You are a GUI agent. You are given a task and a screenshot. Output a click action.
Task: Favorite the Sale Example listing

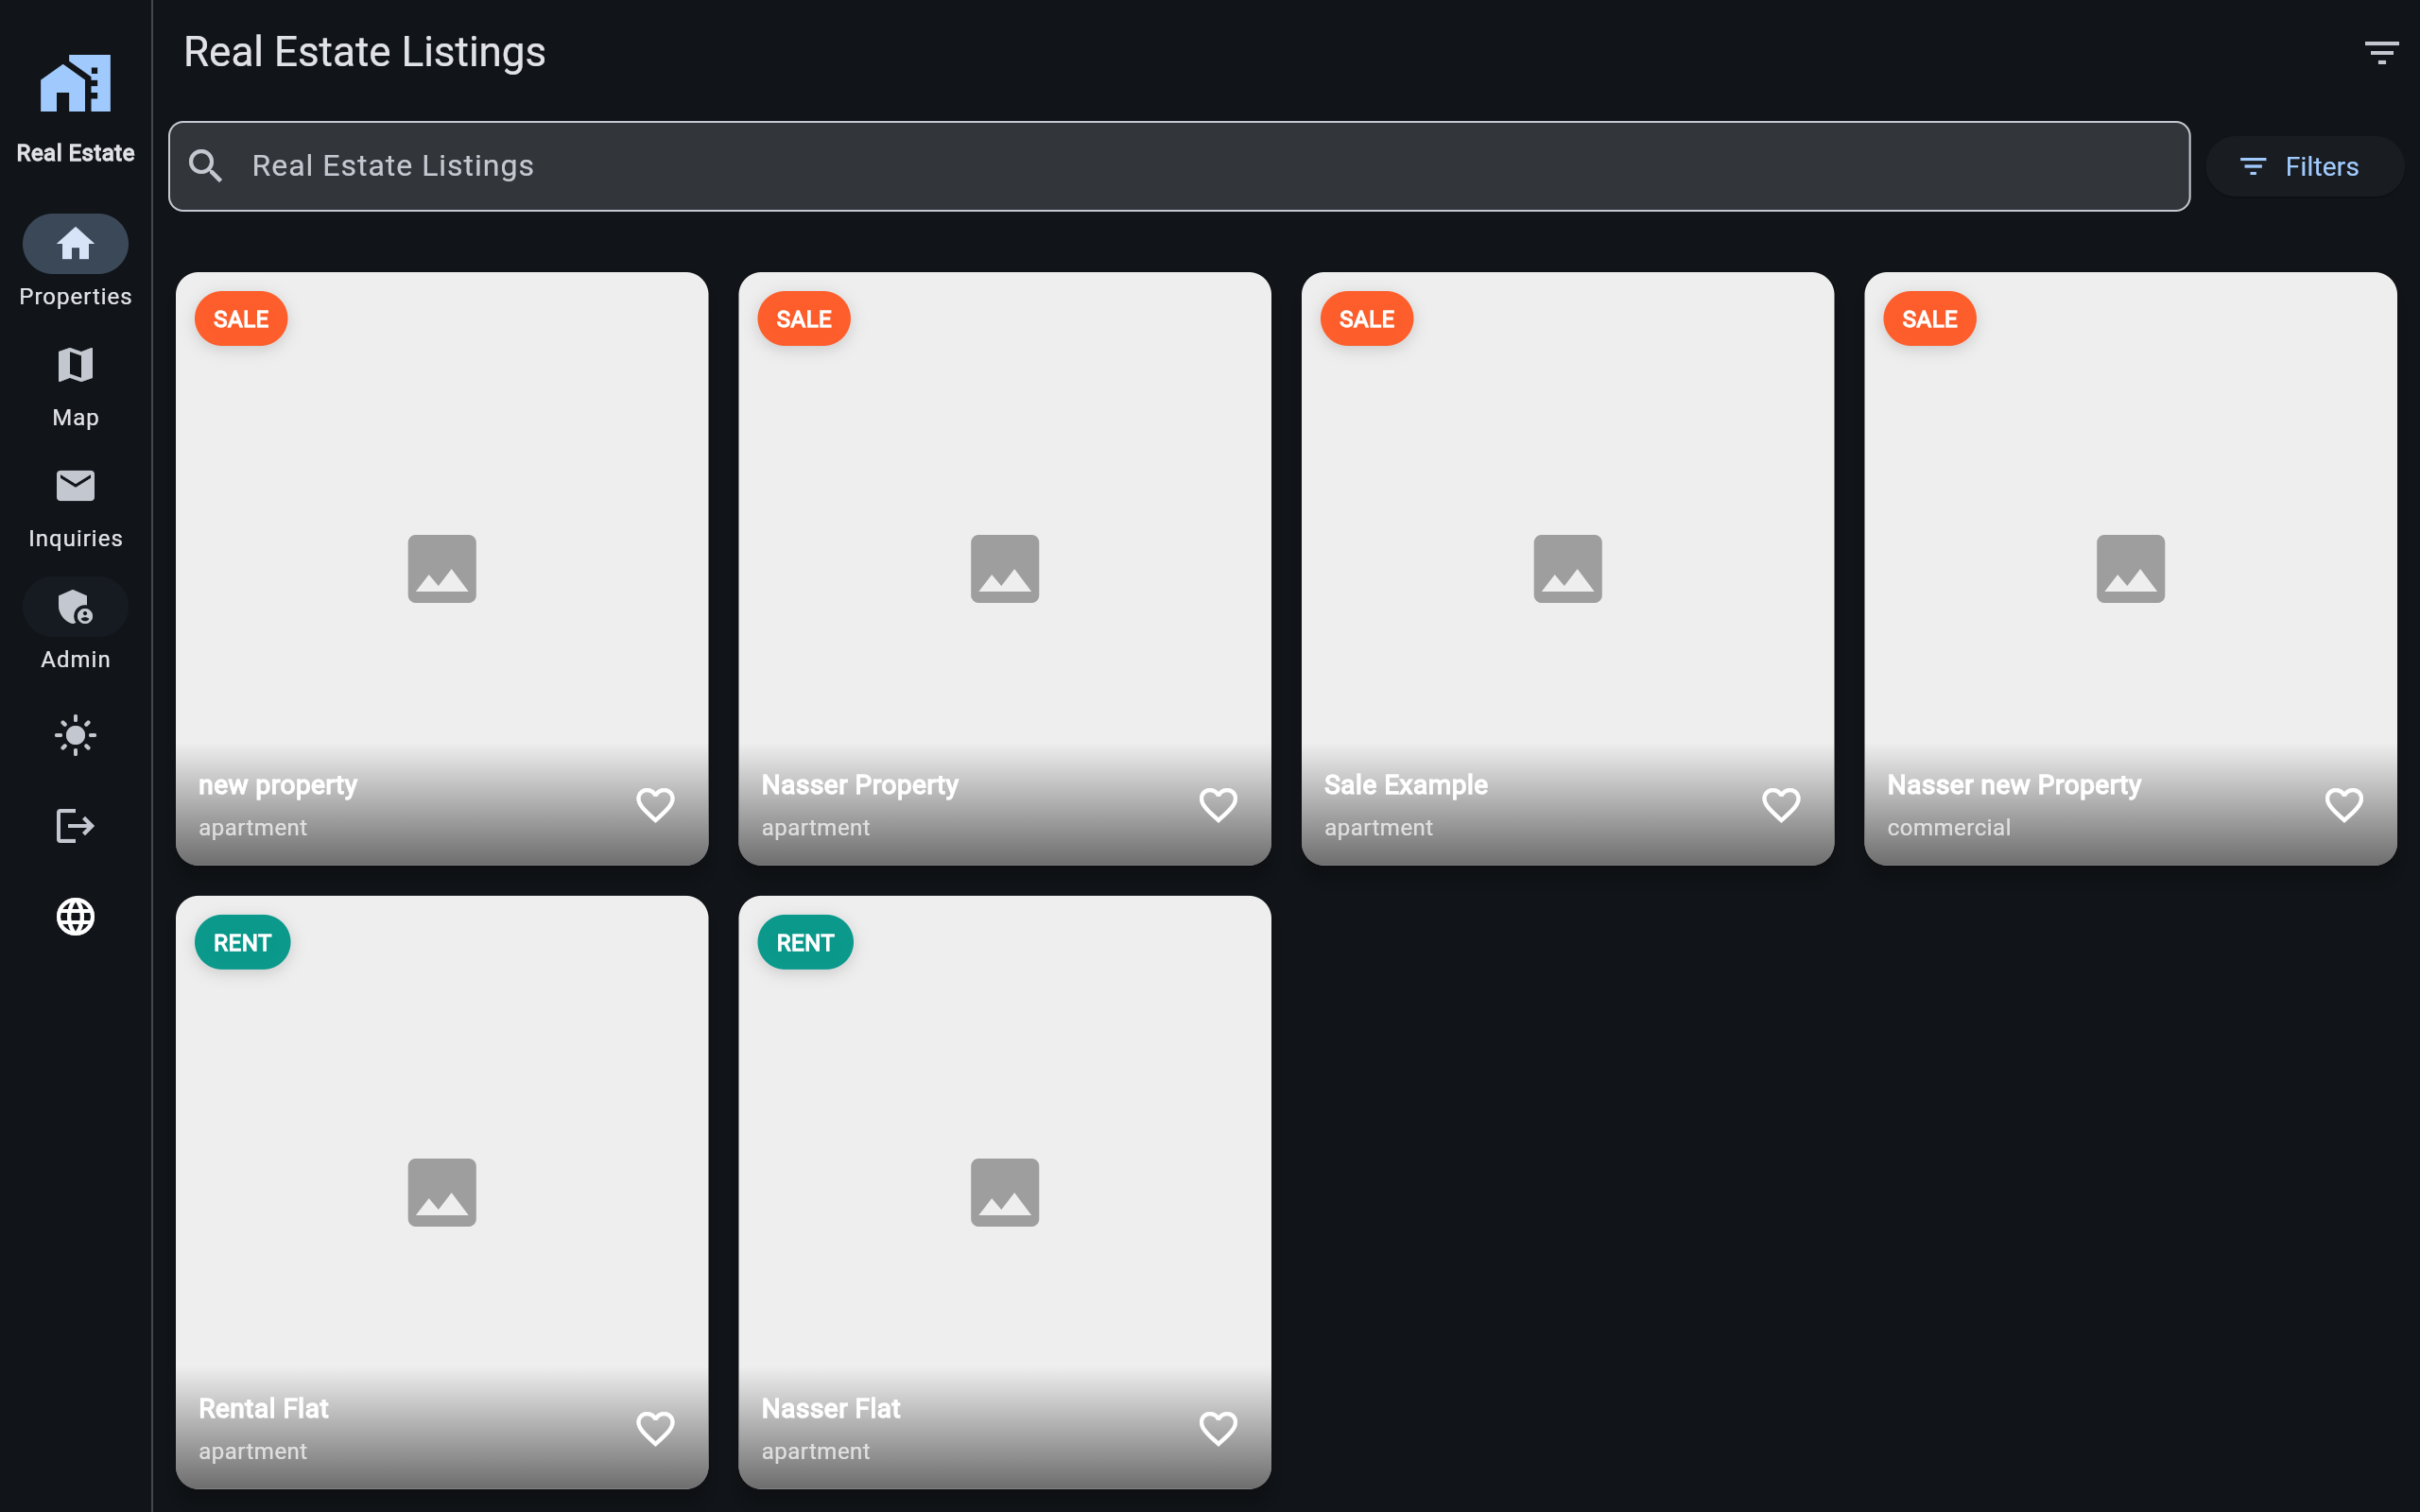pos(1781,805)
